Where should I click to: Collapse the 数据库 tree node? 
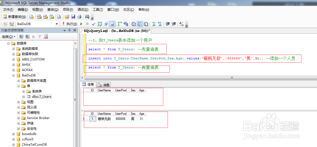[8, 43]
